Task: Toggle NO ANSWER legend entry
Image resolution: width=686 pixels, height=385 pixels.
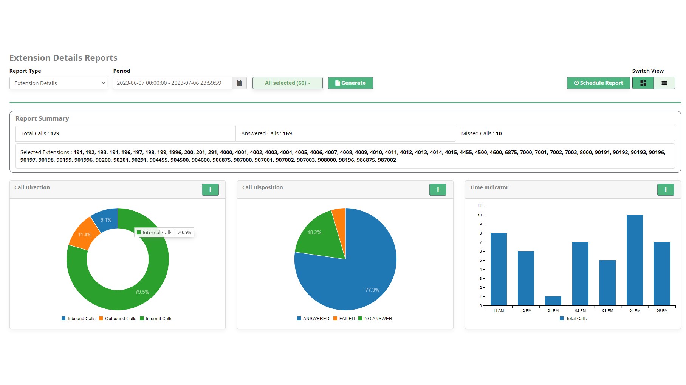Action: pos(375,319)
